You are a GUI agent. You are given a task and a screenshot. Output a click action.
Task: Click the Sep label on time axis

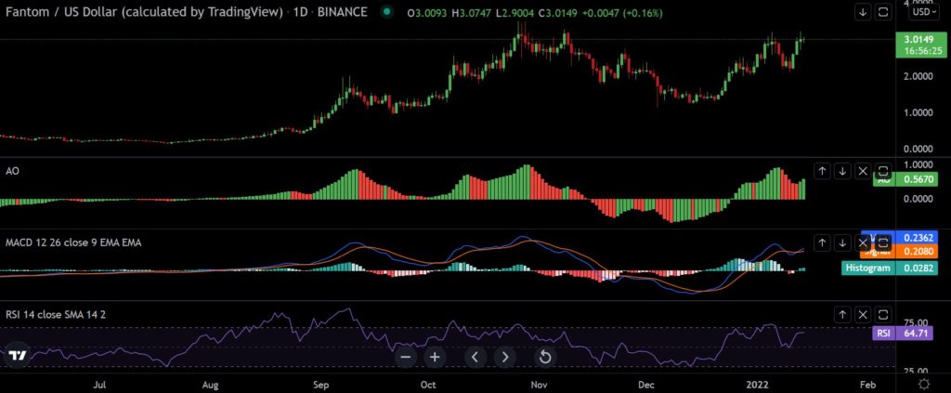pyautogui.click(x=320, y=385)
